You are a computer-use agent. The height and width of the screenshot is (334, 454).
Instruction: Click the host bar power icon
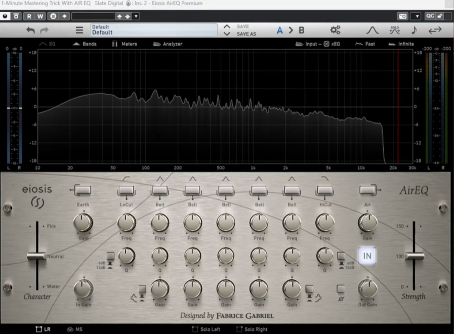click(x=5, y=16)
